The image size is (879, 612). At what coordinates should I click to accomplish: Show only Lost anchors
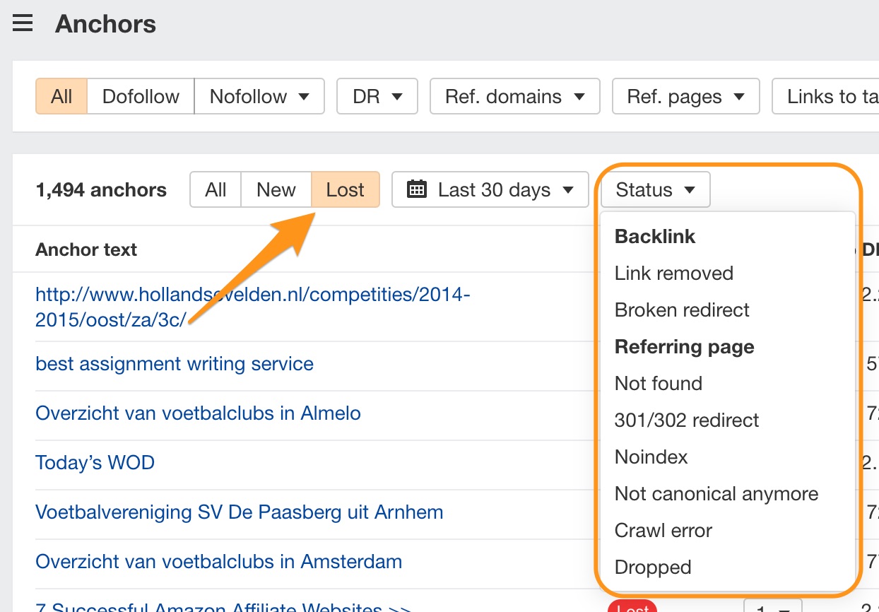(346, 190)
